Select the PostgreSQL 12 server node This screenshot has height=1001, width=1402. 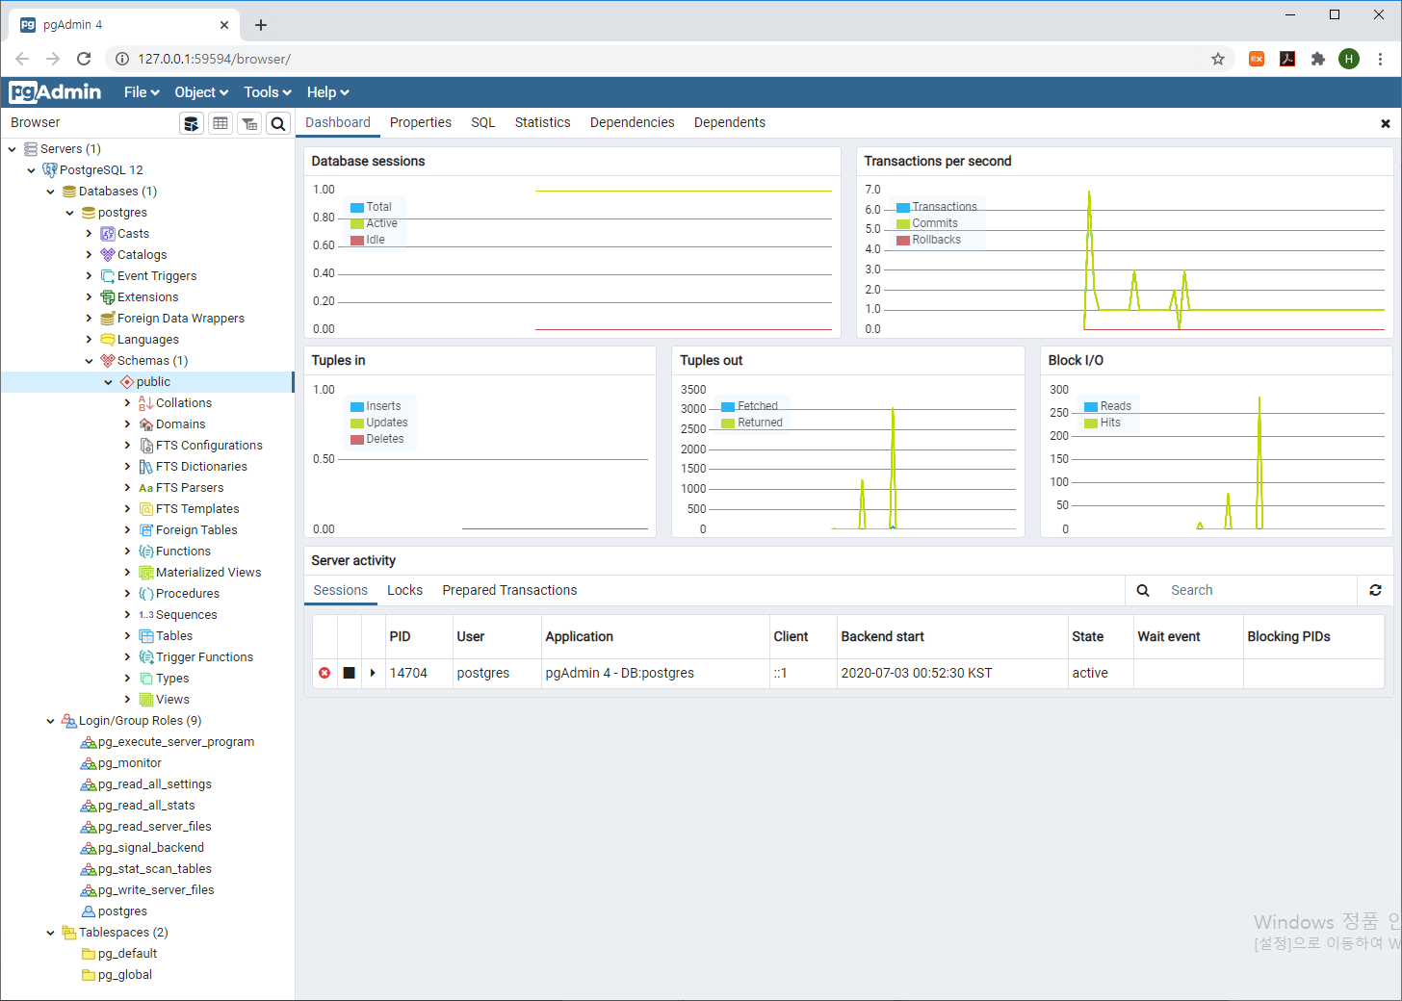pos(101,170)
